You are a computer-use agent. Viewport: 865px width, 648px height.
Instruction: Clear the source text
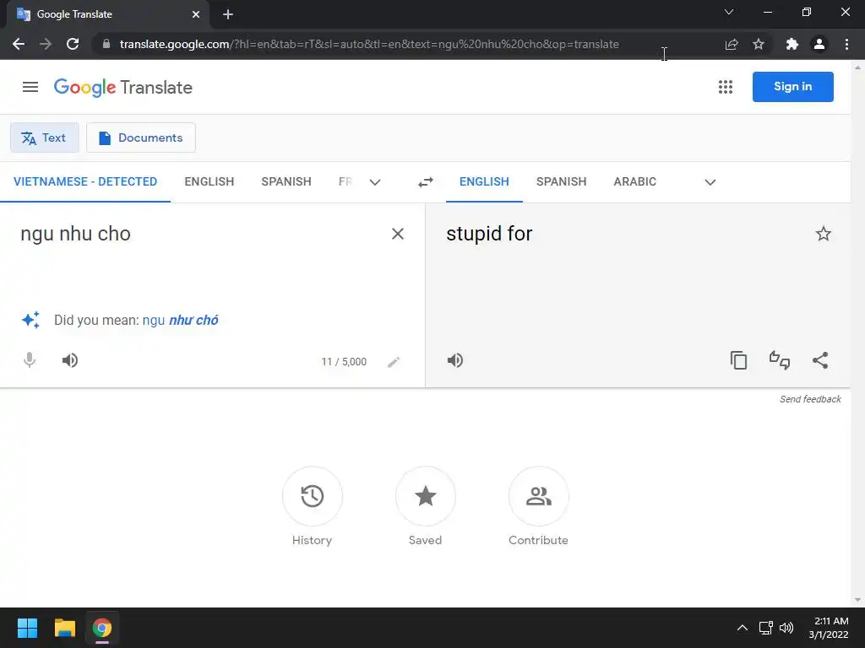(x=398, y=235)
